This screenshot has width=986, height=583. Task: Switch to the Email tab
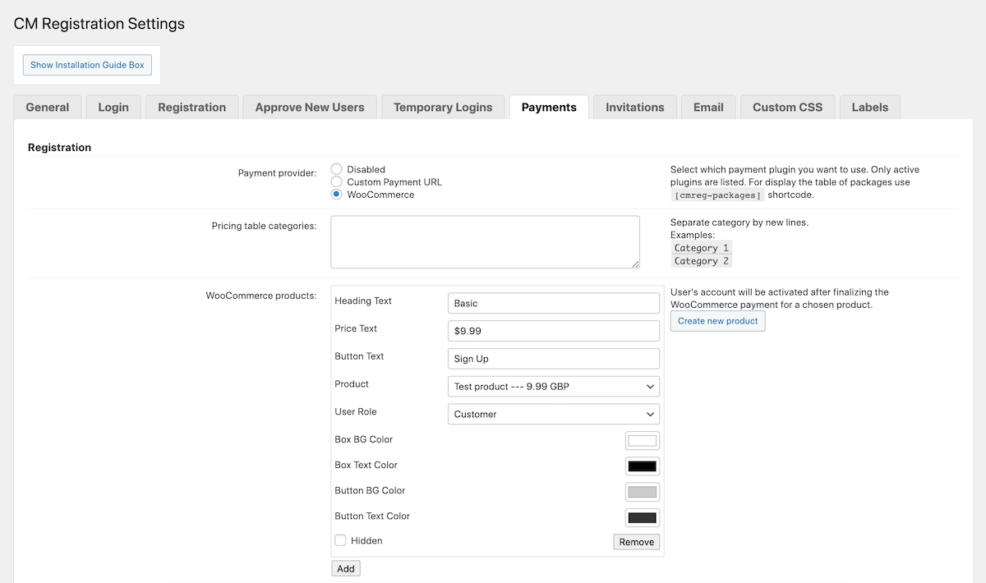708,108
